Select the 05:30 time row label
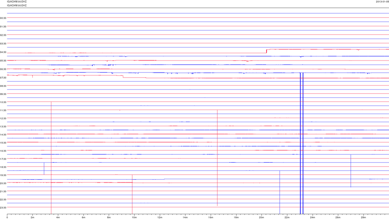The height and width of the screenshot is (219, 389). (x=3, y=60)
